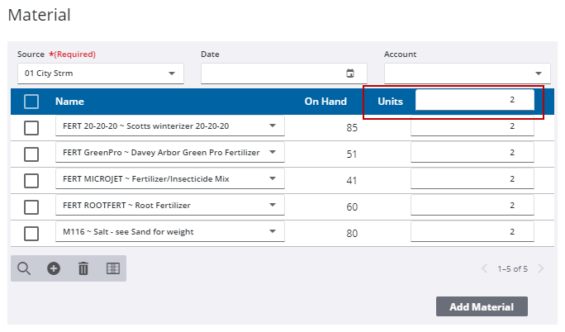565x332 pixels.
Task: Go to previous page arrow
Action: [485, 268]
